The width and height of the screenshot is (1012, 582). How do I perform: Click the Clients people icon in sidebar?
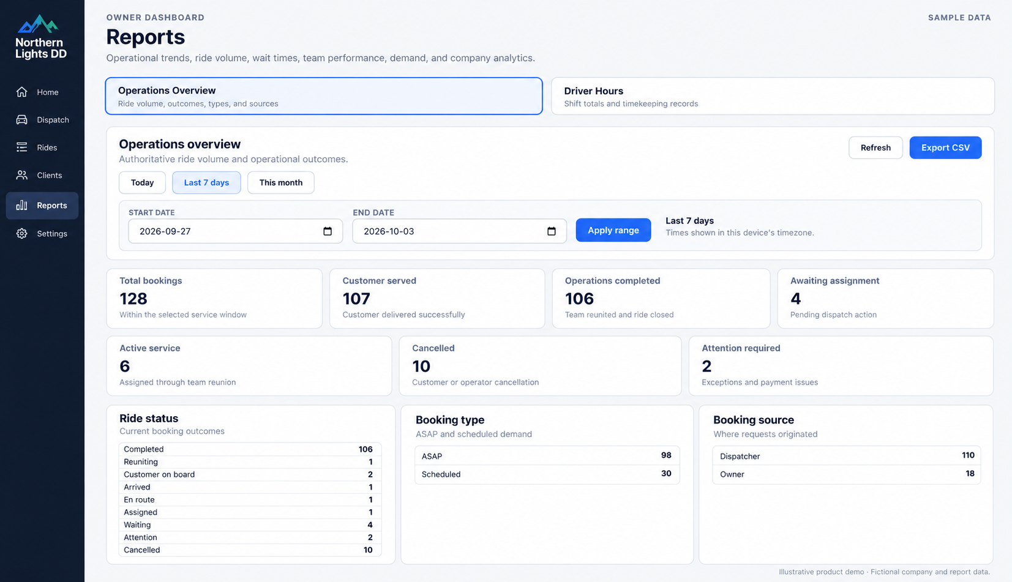click(x=22, y=175)
